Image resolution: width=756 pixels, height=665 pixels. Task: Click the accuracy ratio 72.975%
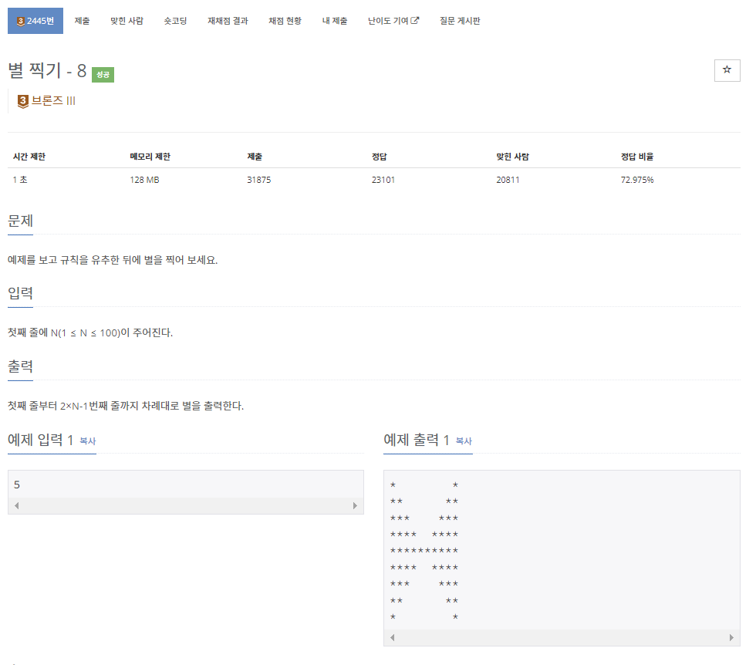tap(637, 180)
